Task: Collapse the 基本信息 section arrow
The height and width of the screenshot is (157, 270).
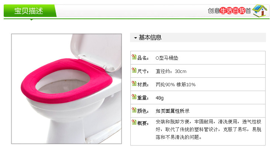Action: point(136,38)
